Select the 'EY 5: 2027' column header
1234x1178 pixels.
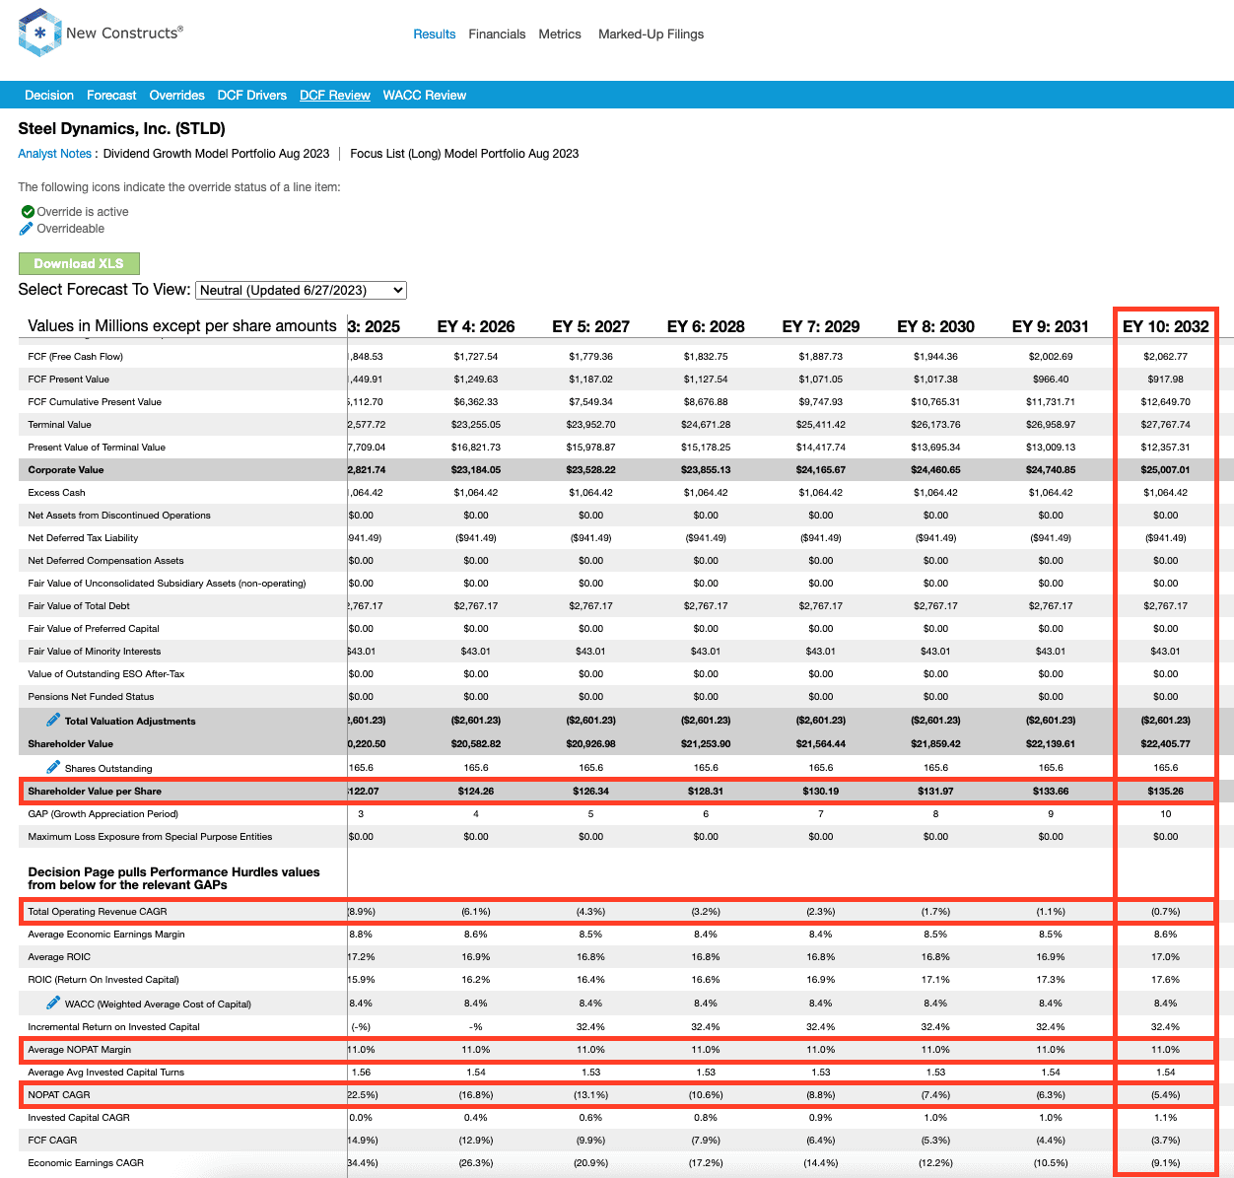point(591,326)
